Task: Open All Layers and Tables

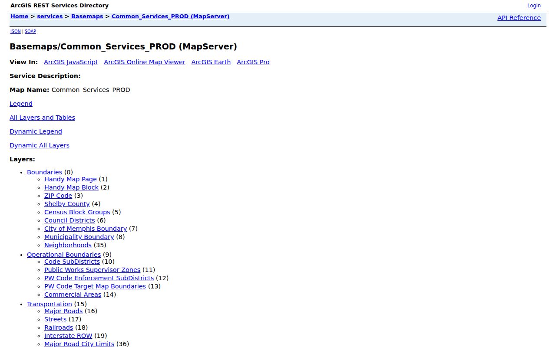Action: pyautogui.click(x=42, y=118)
